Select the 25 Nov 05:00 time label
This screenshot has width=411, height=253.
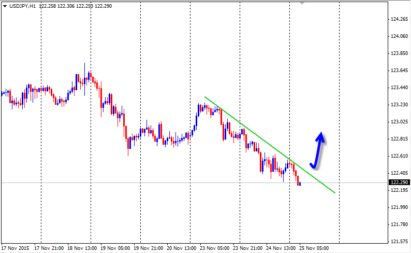[314, 248]
